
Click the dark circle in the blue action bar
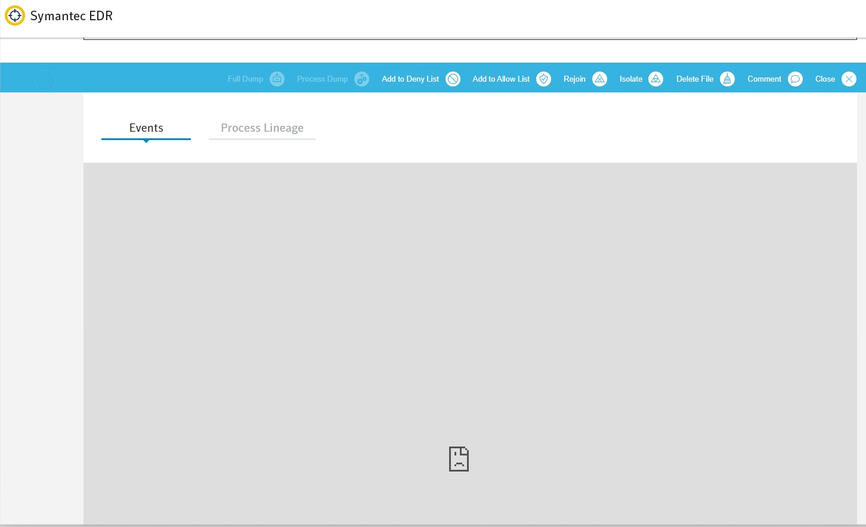[45, 80]
